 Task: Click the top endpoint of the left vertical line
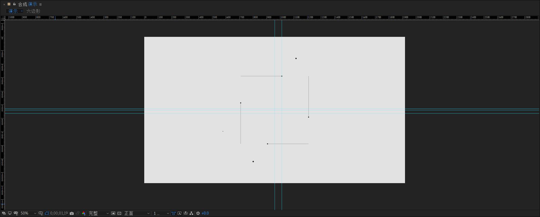241,103
